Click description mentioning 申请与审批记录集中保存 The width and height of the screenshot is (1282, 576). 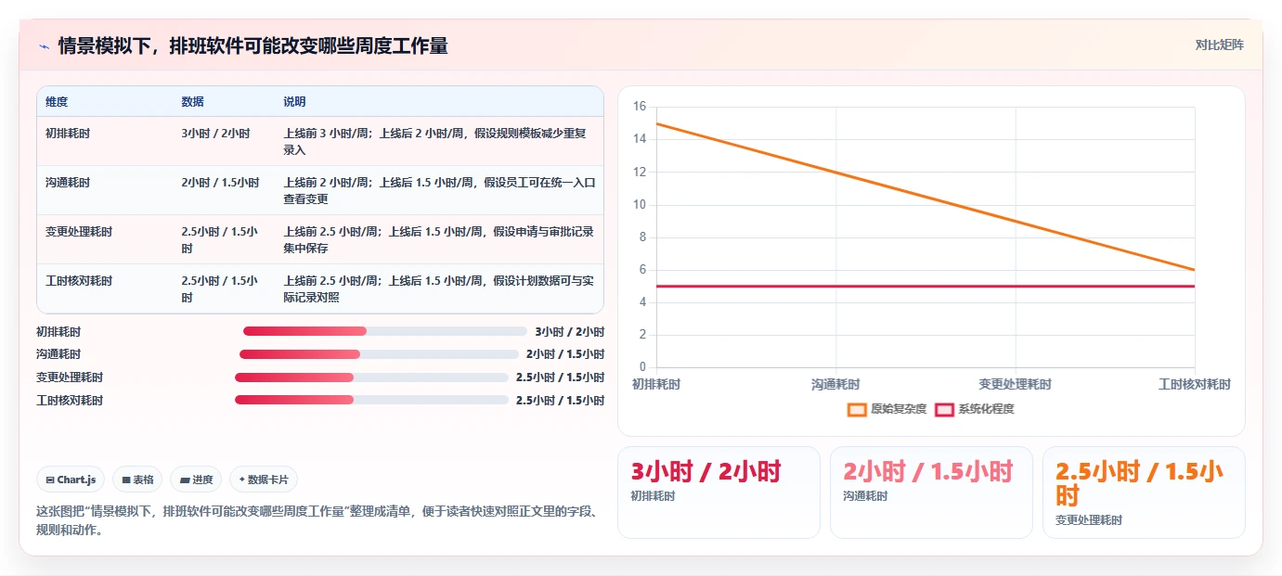click(438, 239)
